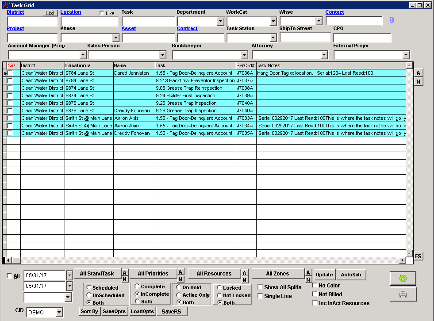Open the District lookup link
This screenshot has width=434, height=321.
tap(15, 12)
